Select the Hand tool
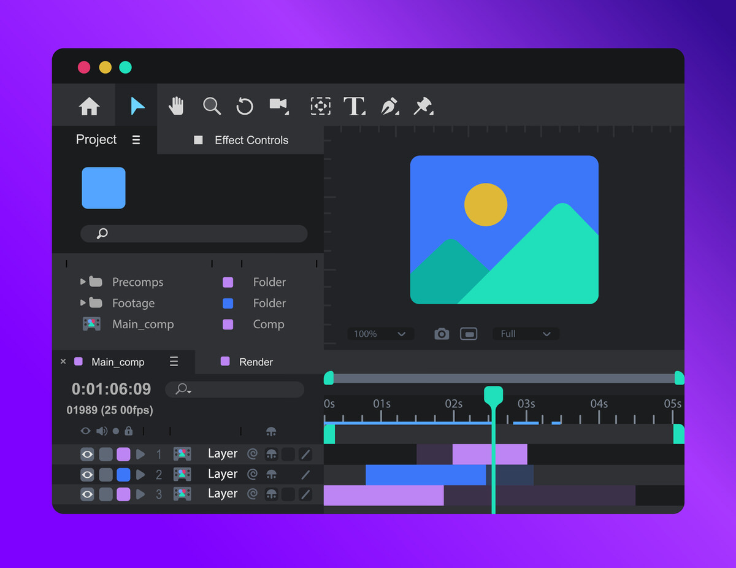Image resolution: width=736 pixels, height=568 pixels. (177, 106)
